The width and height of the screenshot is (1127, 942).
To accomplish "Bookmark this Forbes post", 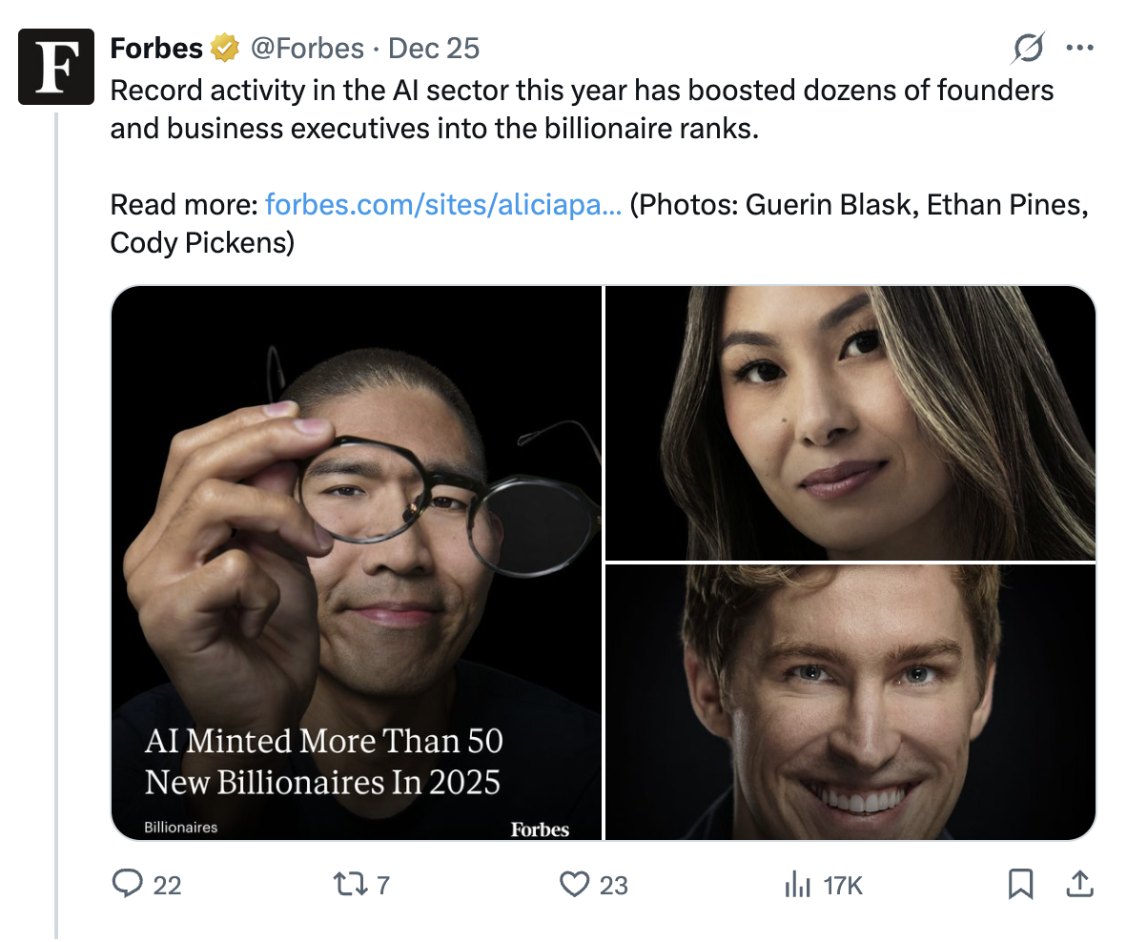I will pyautogui.click(x=1021, y=885).
